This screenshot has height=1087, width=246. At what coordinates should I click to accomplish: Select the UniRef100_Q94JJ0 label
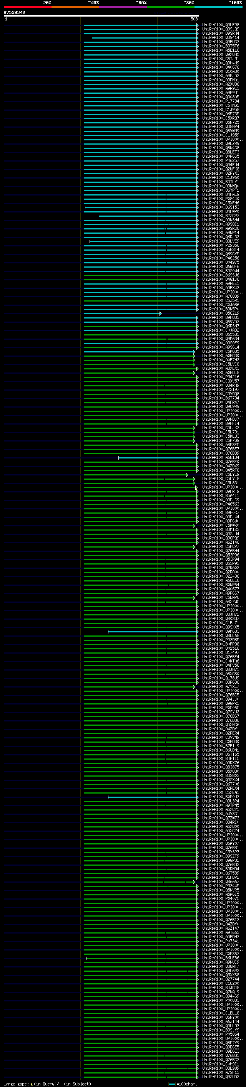pos(221,699)
